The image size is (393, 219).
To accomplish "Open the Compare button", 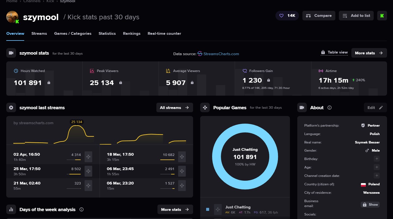I will pos(319,16).
